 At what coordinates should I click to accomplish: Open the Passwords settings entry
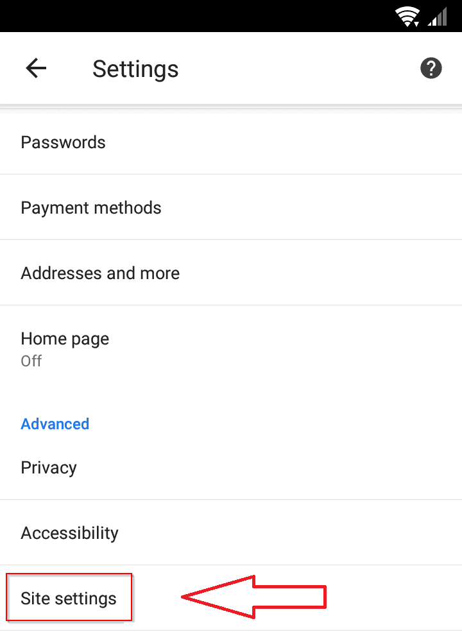(x=231, y=142)
